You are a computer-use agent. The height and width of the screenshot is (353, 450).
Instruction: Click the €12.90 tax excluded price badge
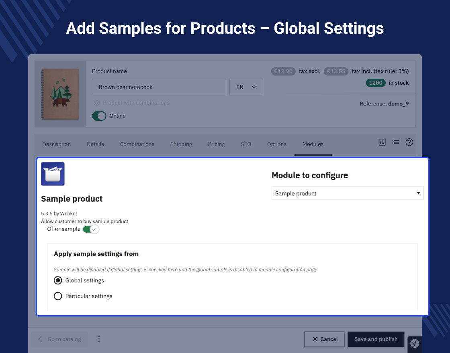(x=283, y=71)
